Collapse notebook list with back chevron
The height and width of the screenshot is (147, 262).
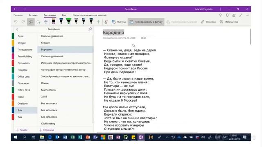(x=17, y=29)
